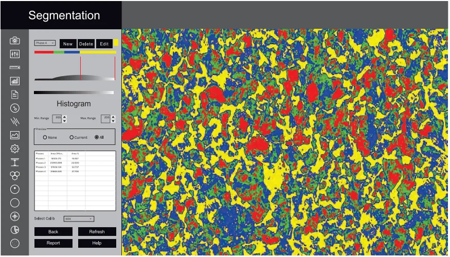
Task: Select the All preview option
Action: tap(97, 137)
